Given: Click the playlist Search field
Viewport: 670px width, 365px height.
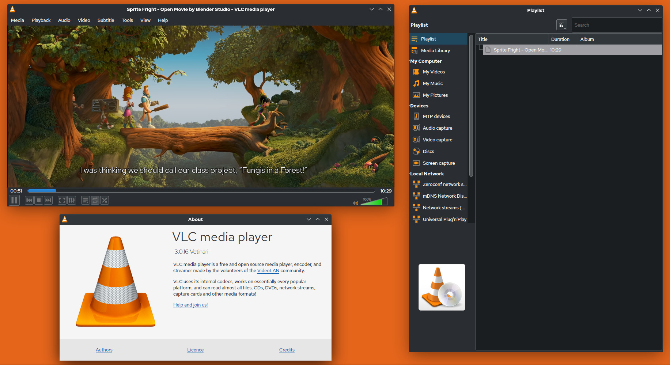Looking at the screenshot, I should click(x=617, y=25).
